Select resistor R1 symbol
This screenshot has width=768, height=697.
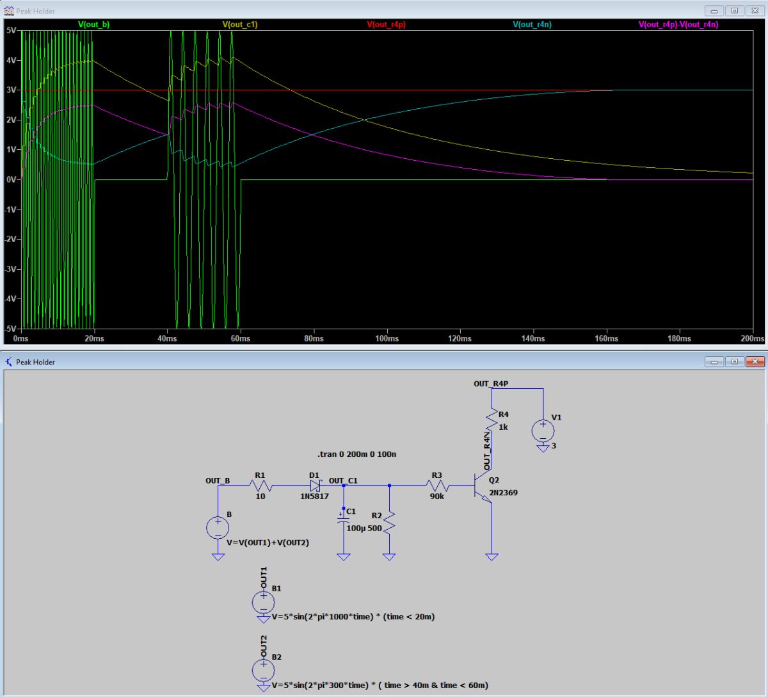pos(260,486)
